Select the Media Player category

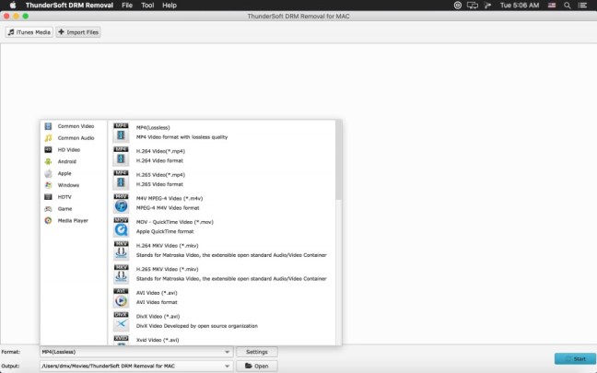click(73, 220)
